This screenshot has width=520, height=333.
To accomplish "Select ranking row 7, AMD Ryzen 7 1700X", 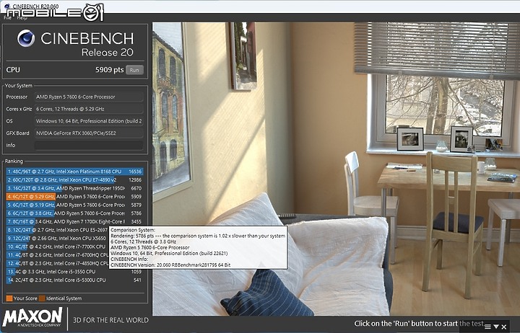I will (74, 221).
